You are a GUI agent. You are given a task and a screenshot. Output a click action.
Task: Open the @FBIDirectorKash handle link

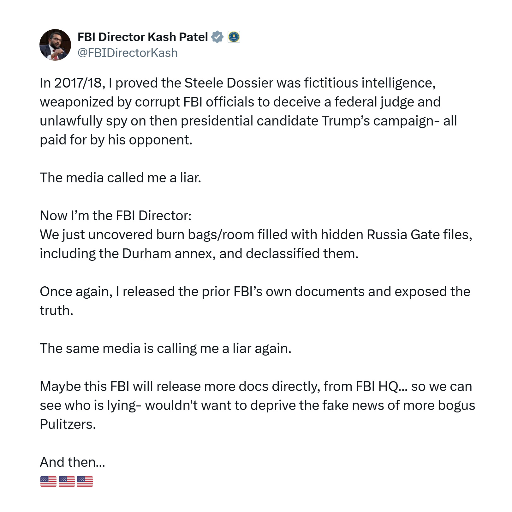[x=128, y=53]
